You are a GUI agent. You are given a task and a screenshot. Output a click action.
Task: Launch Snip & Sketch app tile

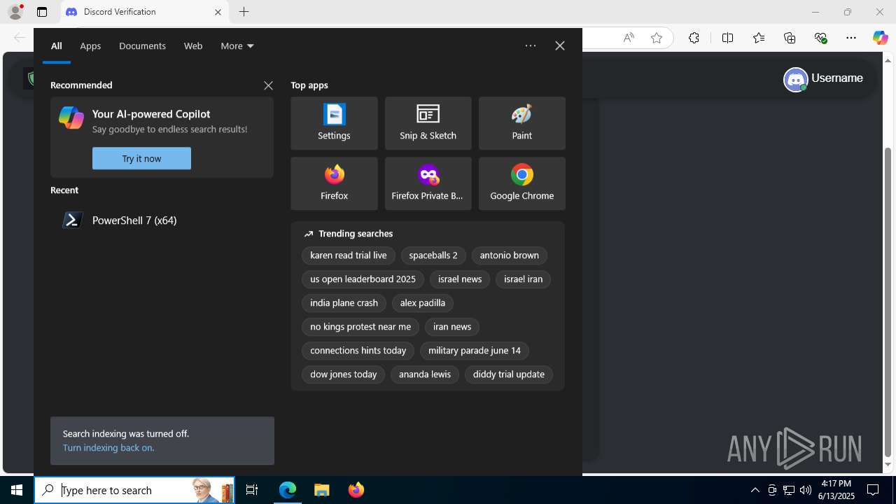[x=428, y=123]
